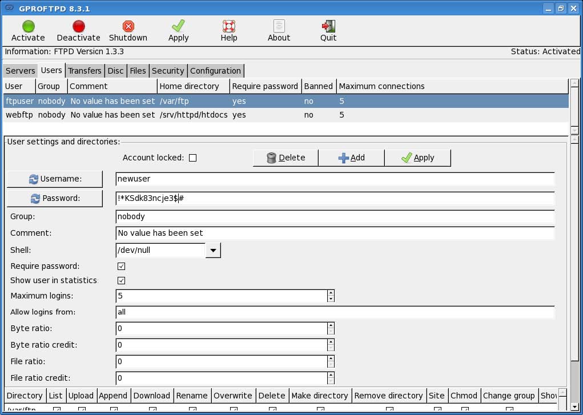Open Help via lifebuoy icon

point(228,26)
